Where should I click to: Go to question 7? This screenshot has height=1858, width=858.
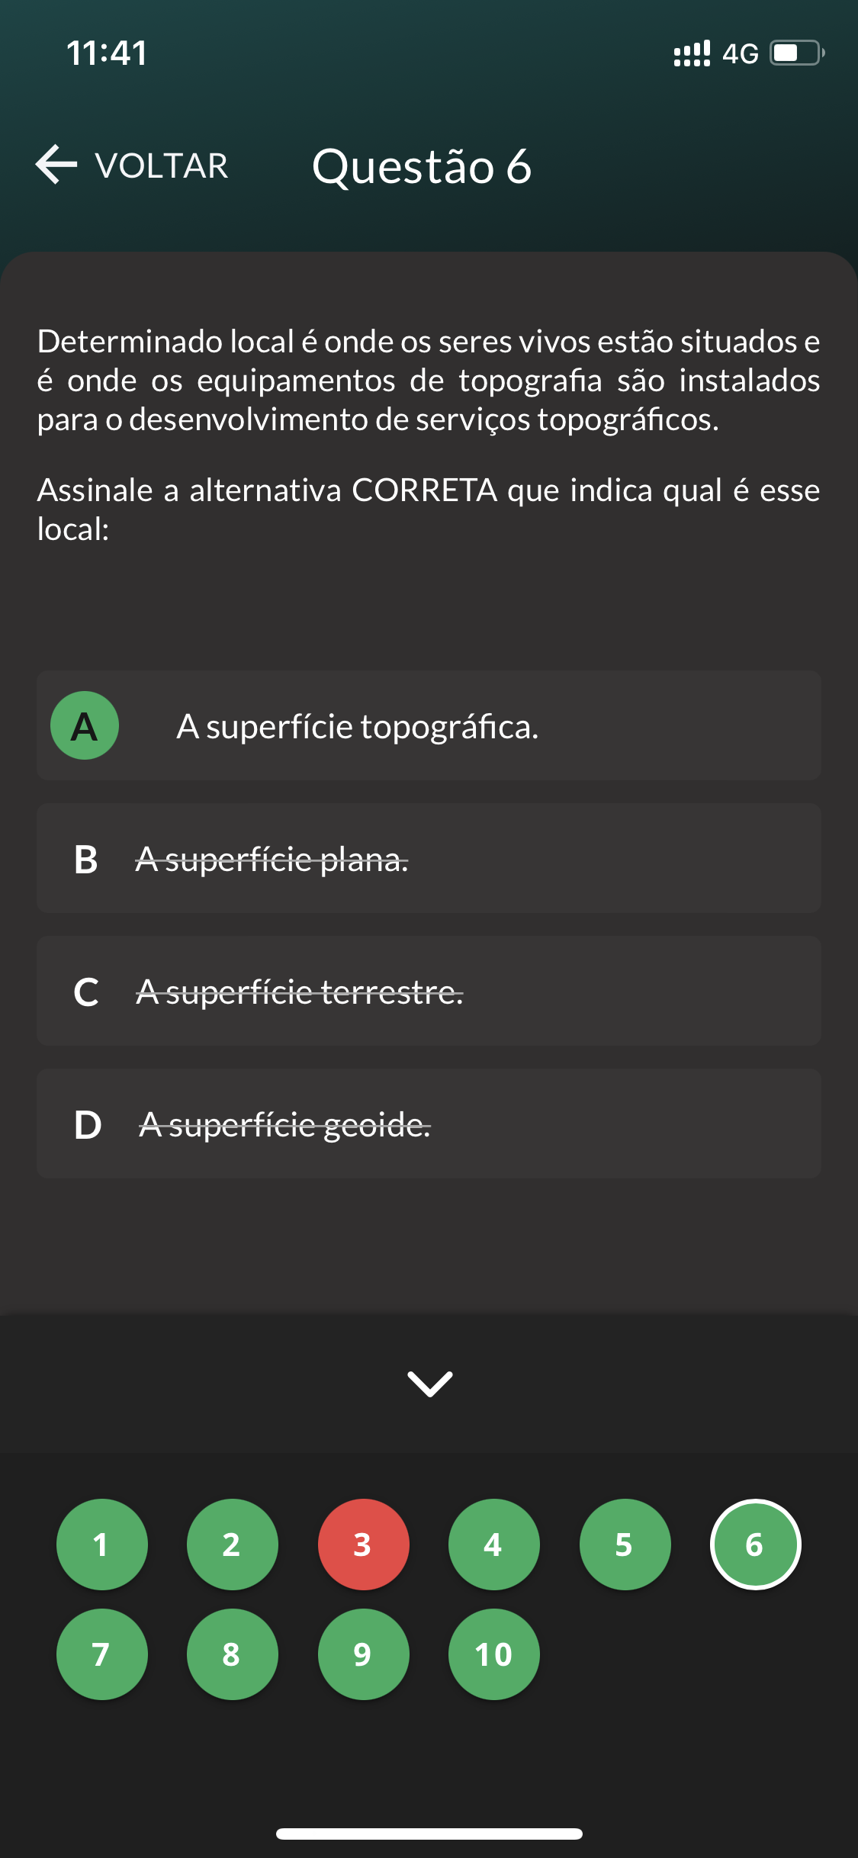click(x=101, y=1654)
